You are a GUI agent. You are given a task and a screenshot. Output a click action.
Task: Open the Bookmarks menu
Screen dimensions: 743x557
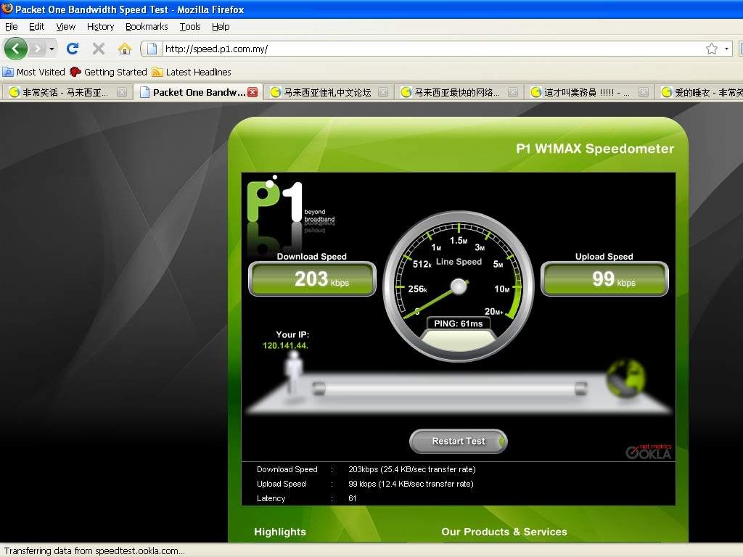pos(147,27)
